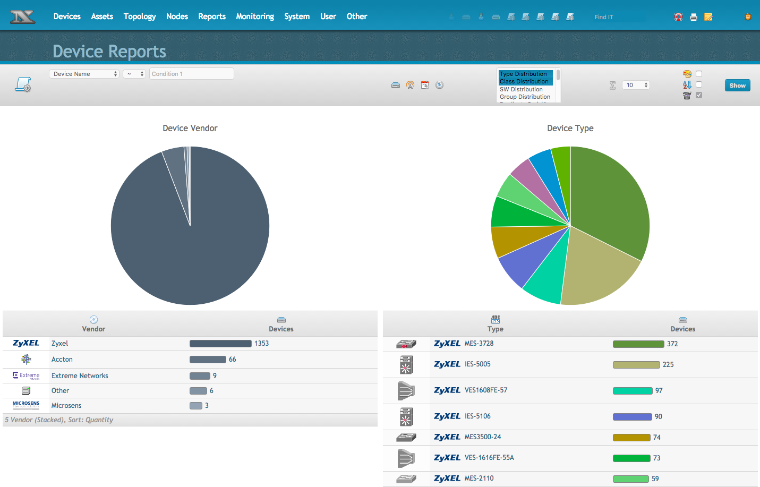Open the limit dropdown showing 10
Screen dimensions: 760x487
pyautogui.click(x=636, y=85)
